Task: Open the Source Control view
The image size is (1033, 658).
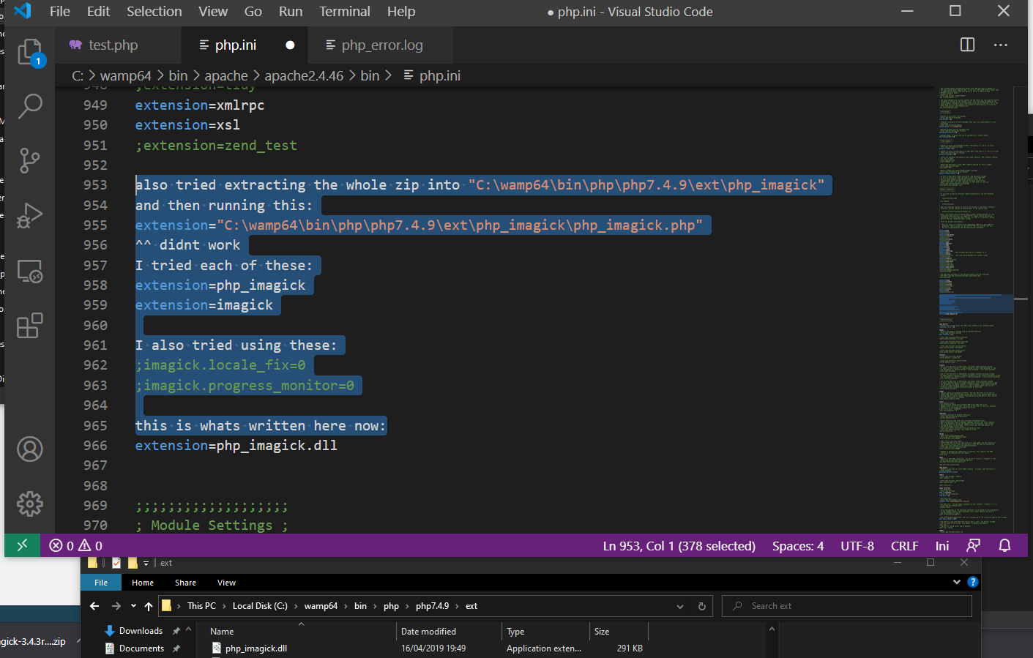Action: (x=30, y=160)
